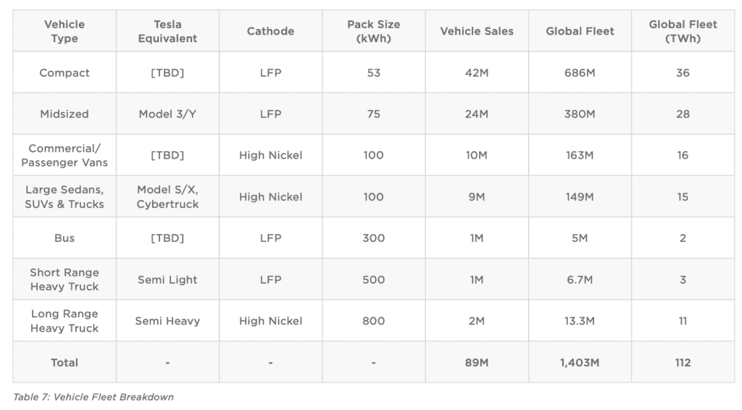The width and height of the screenshot is (742, 410).
Task: Click the Total row label
Action: coord(64,362)
